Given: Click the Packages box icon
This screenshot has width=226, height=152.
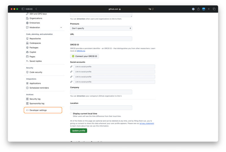Looking at the screenshot, I should [27, 47].
